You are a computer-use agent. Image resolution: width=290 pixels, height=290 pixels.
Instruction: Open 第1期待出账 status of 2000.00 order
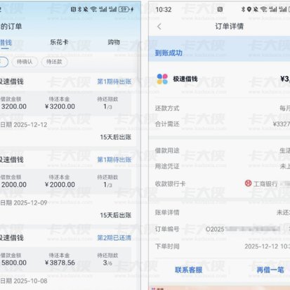point(114,159)
